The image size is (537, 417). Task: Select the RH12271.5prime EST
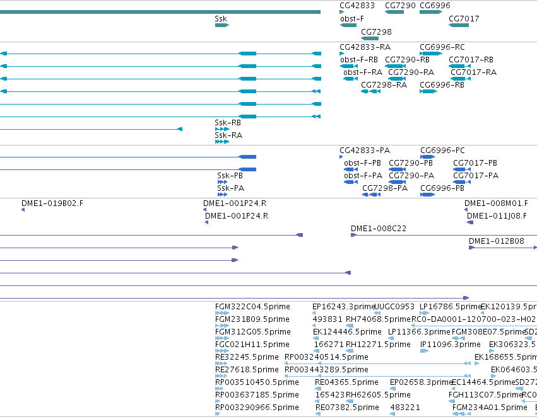tap(350, 351)
